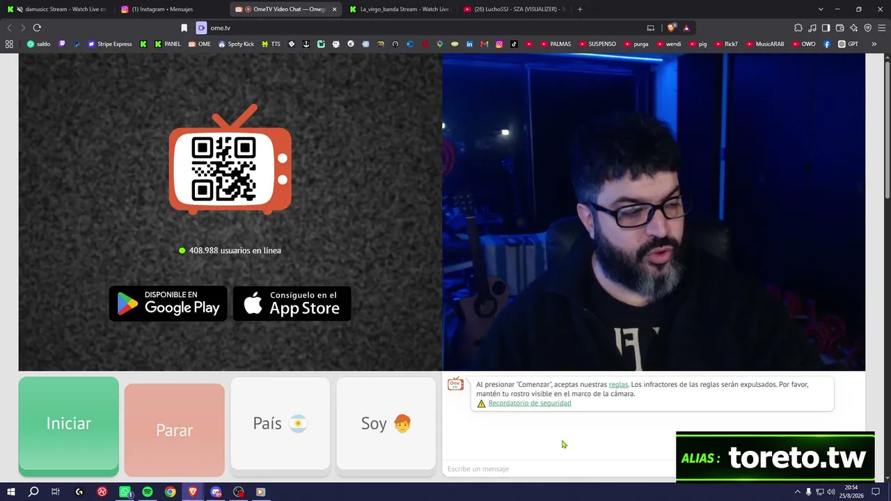Get the app on Google Play
Viewport: 891px width, 501px height.
[168, 303]
